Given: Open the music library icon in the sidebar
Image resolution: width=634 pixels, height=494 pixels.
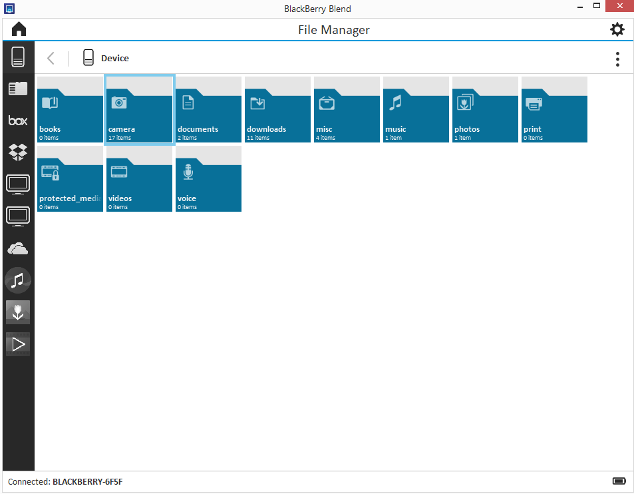Looking at the screenshot, I should [18, 280].
